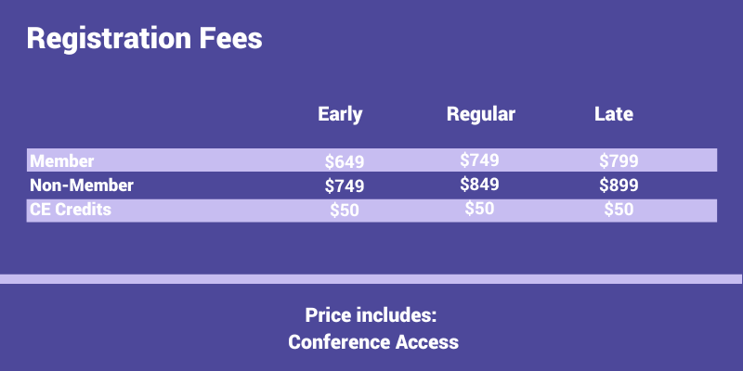Select the CE Credits Regular $50 fee
This screenshot has height=371, width=743.
479,209
